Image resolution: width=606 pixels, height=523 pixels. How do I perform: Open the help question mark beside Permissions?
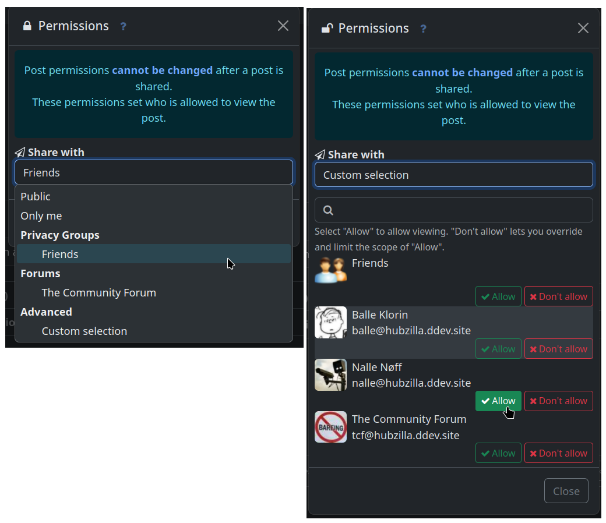tap(123, 26)
